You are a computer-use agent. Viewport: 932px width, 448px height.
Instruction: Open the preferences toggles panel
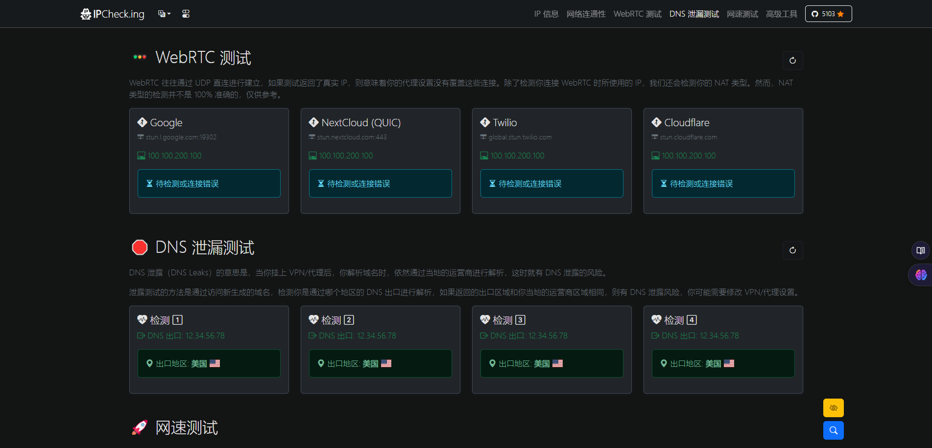(186, 14)
